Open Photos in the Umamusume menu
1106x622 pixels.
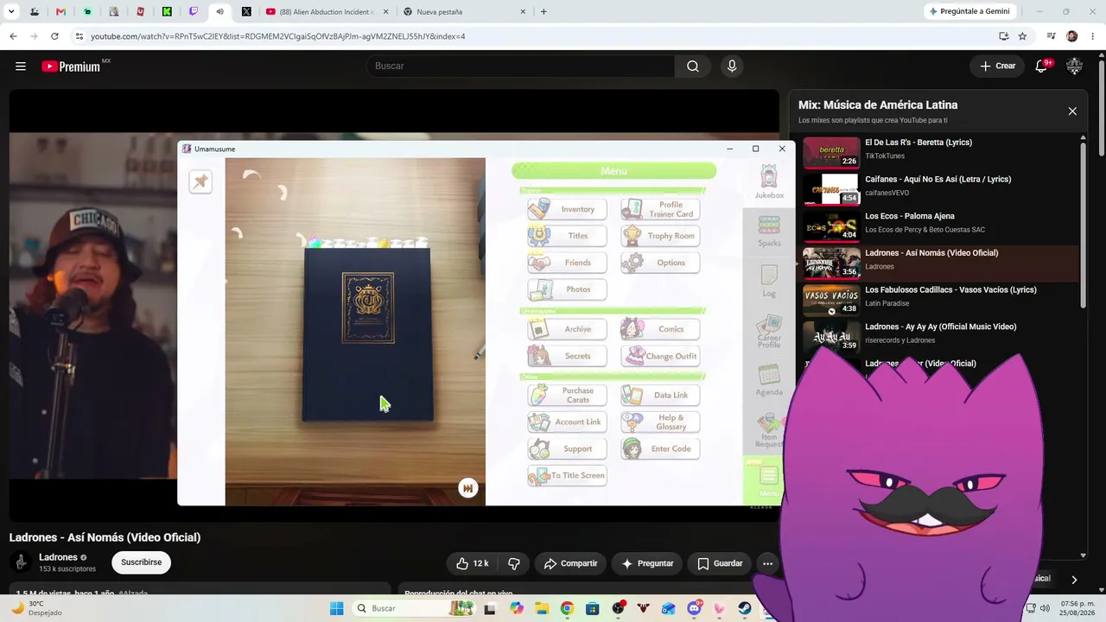click(x=567, y=289)
